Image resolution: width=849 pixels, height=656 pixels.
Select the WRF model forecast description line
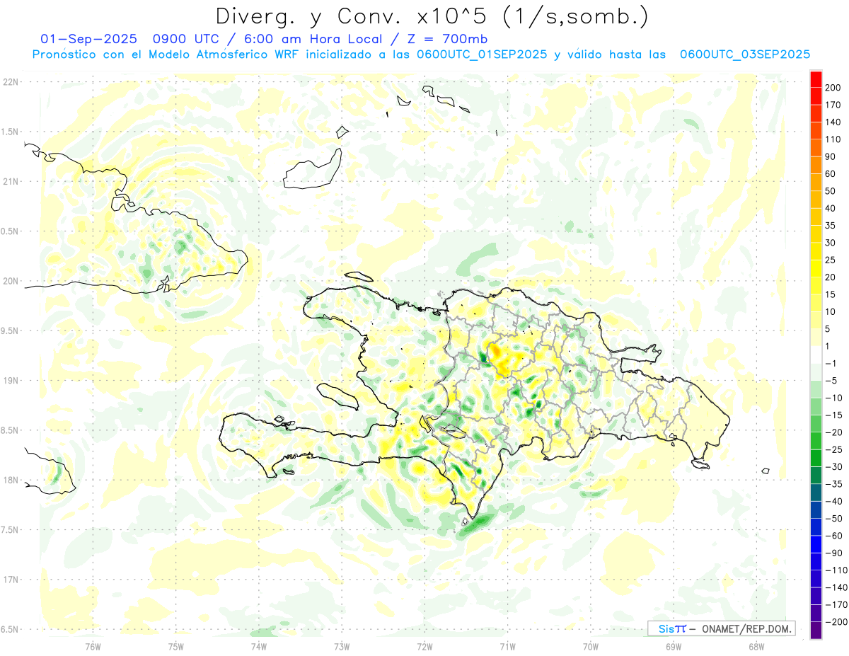(x=421, y=54)
